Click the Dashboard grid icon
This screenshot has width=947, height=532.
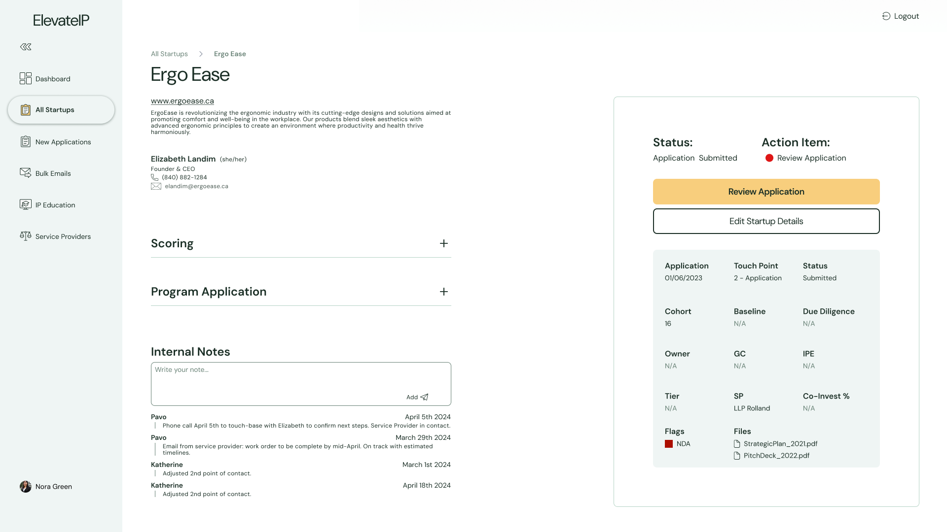click(26, 78)
